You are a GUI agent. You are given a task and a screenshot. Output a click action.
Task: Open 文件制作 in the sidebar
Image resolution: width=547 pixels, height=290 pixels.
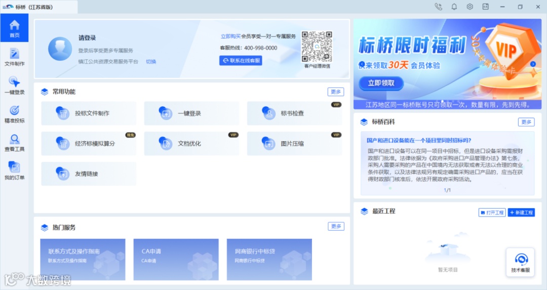[14, 57]
